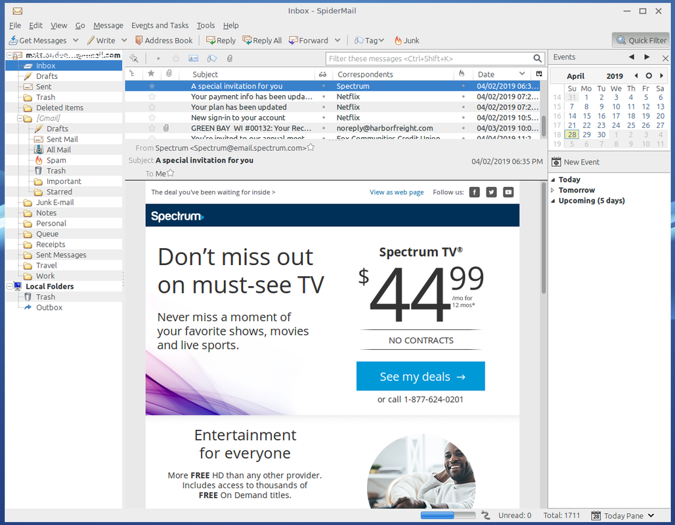Sort by read status glasses column
The image size is (675, 525).
click(322, 74)
